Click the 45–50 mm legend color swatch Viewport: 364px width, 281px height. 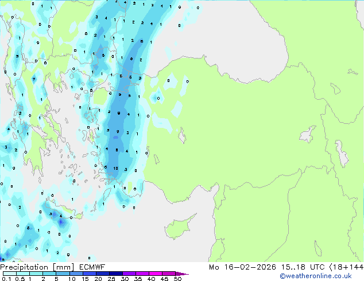click(x=169, y=274)
